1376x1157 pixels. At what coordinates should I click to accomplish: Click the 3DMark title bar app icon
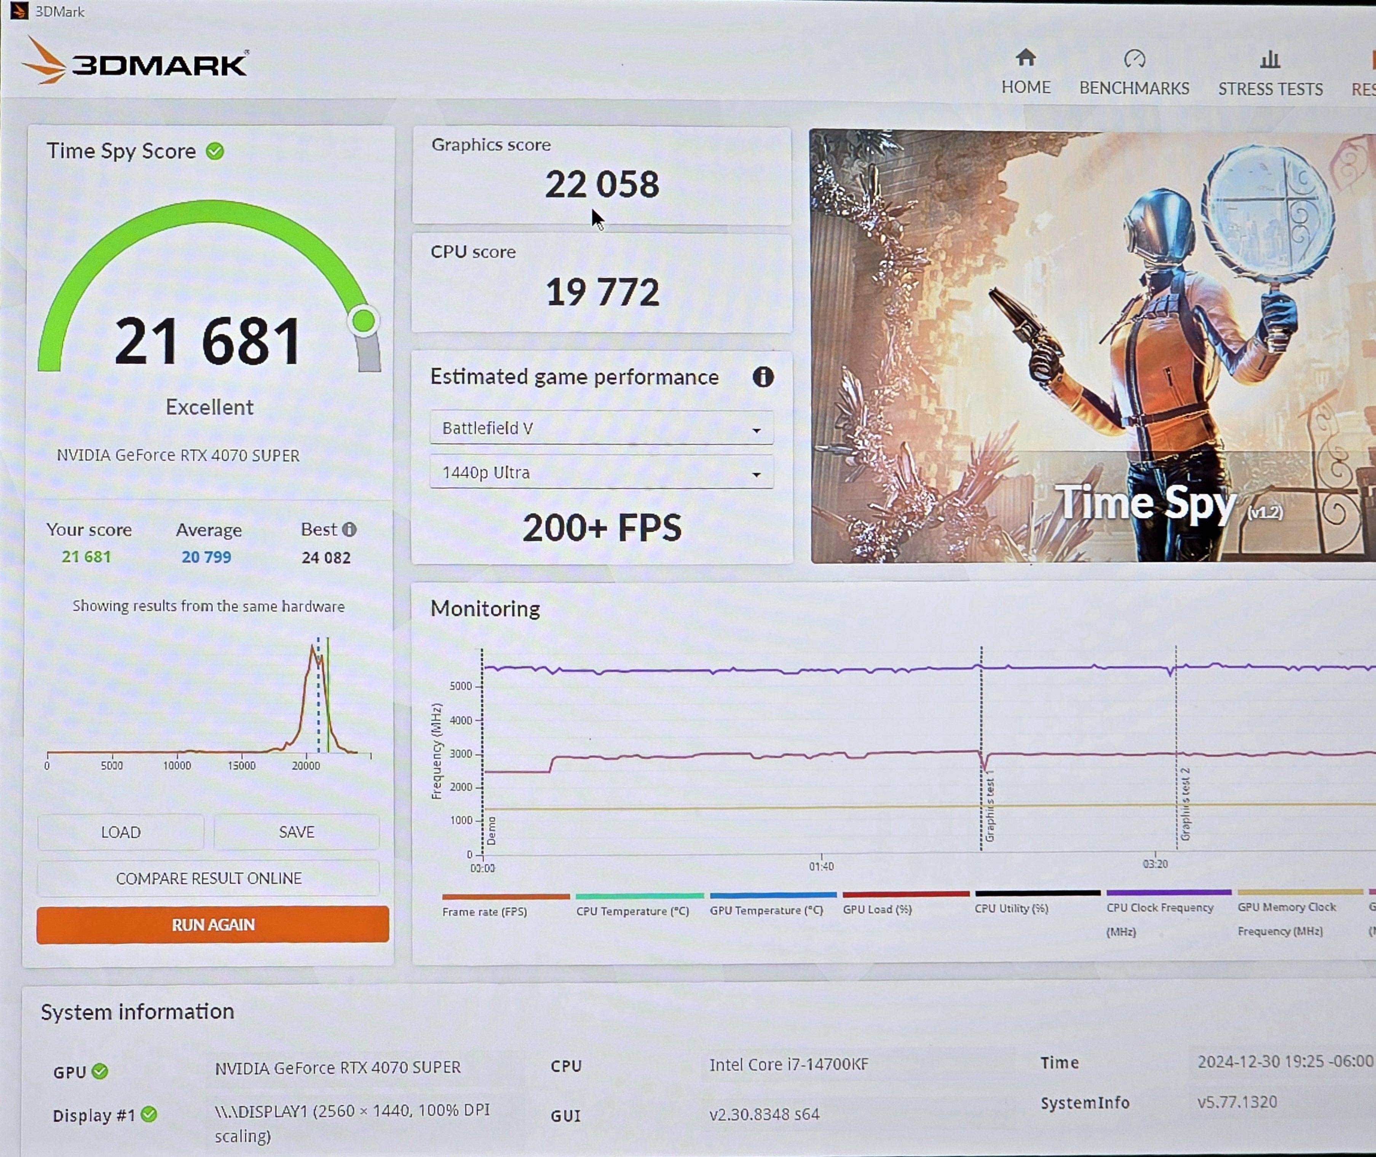tap(19, 11)
